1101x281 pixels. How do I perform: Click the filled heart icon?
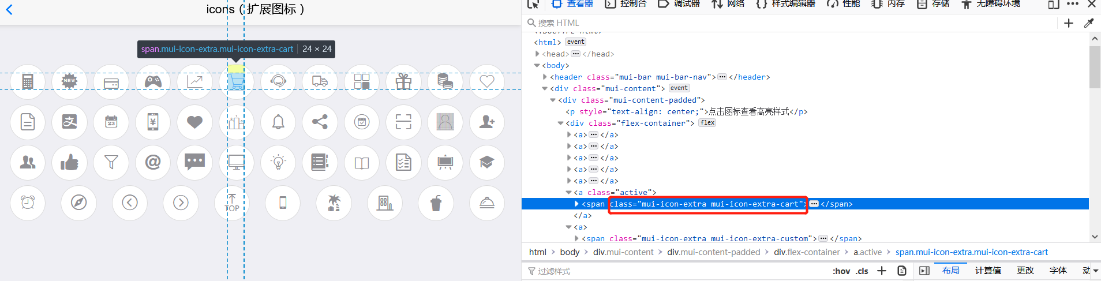pyautogui.click(x=195, y=122)
